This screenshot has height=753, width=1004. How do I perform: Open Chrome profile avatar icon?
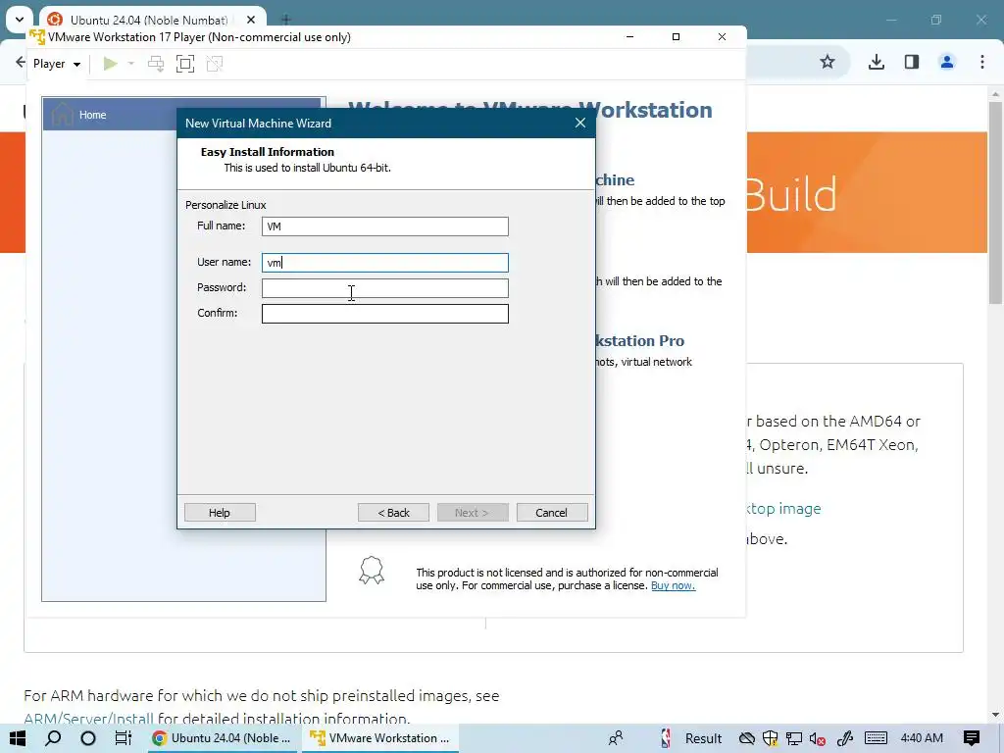(947, 62)
